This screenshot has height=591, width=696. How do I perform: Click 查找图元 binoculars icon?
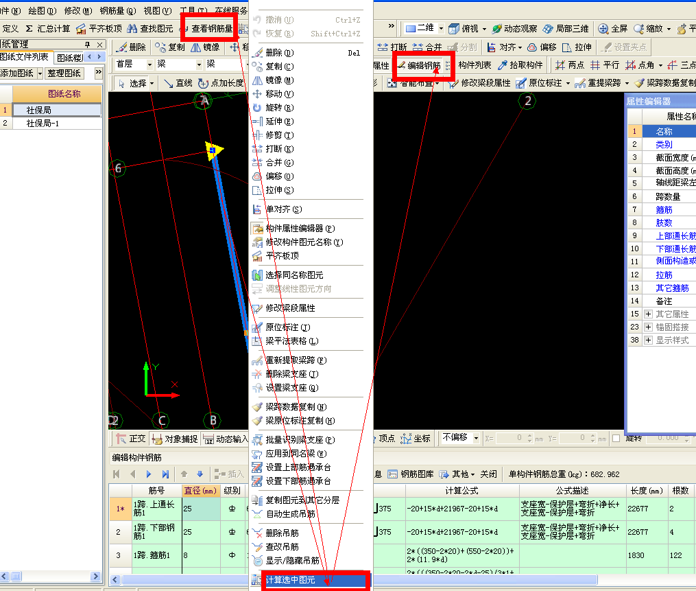132,29
